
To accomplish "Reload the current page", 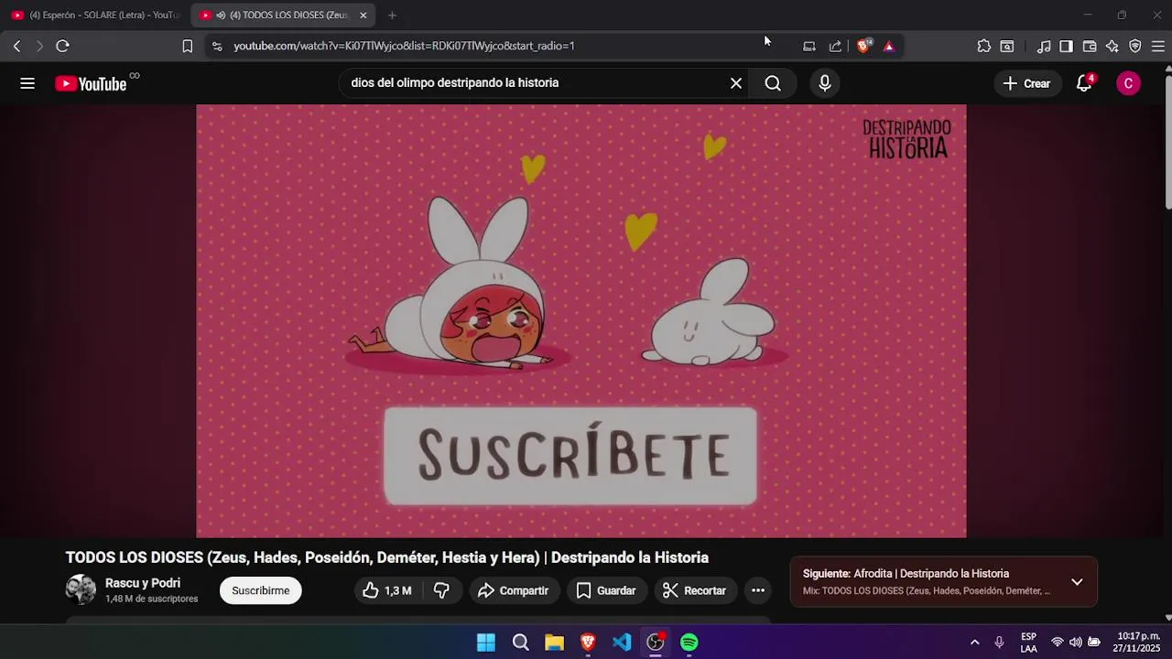I will click(x=62, y=46).
